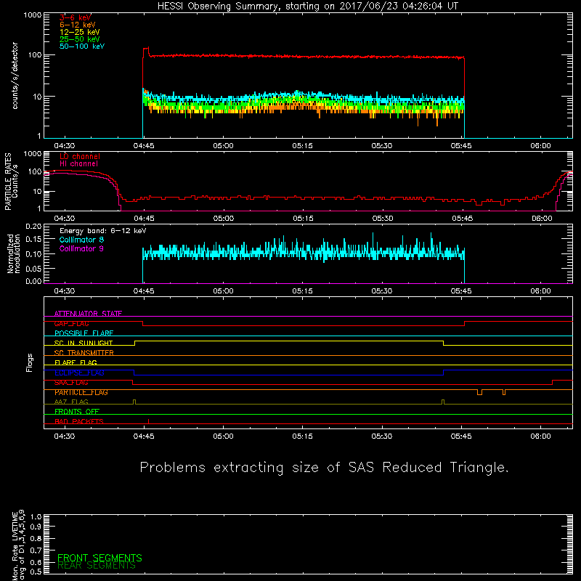Click the first PARTICLE_FLAG dip after 05:45
This screenshot has height=581, width=581.
479,392
